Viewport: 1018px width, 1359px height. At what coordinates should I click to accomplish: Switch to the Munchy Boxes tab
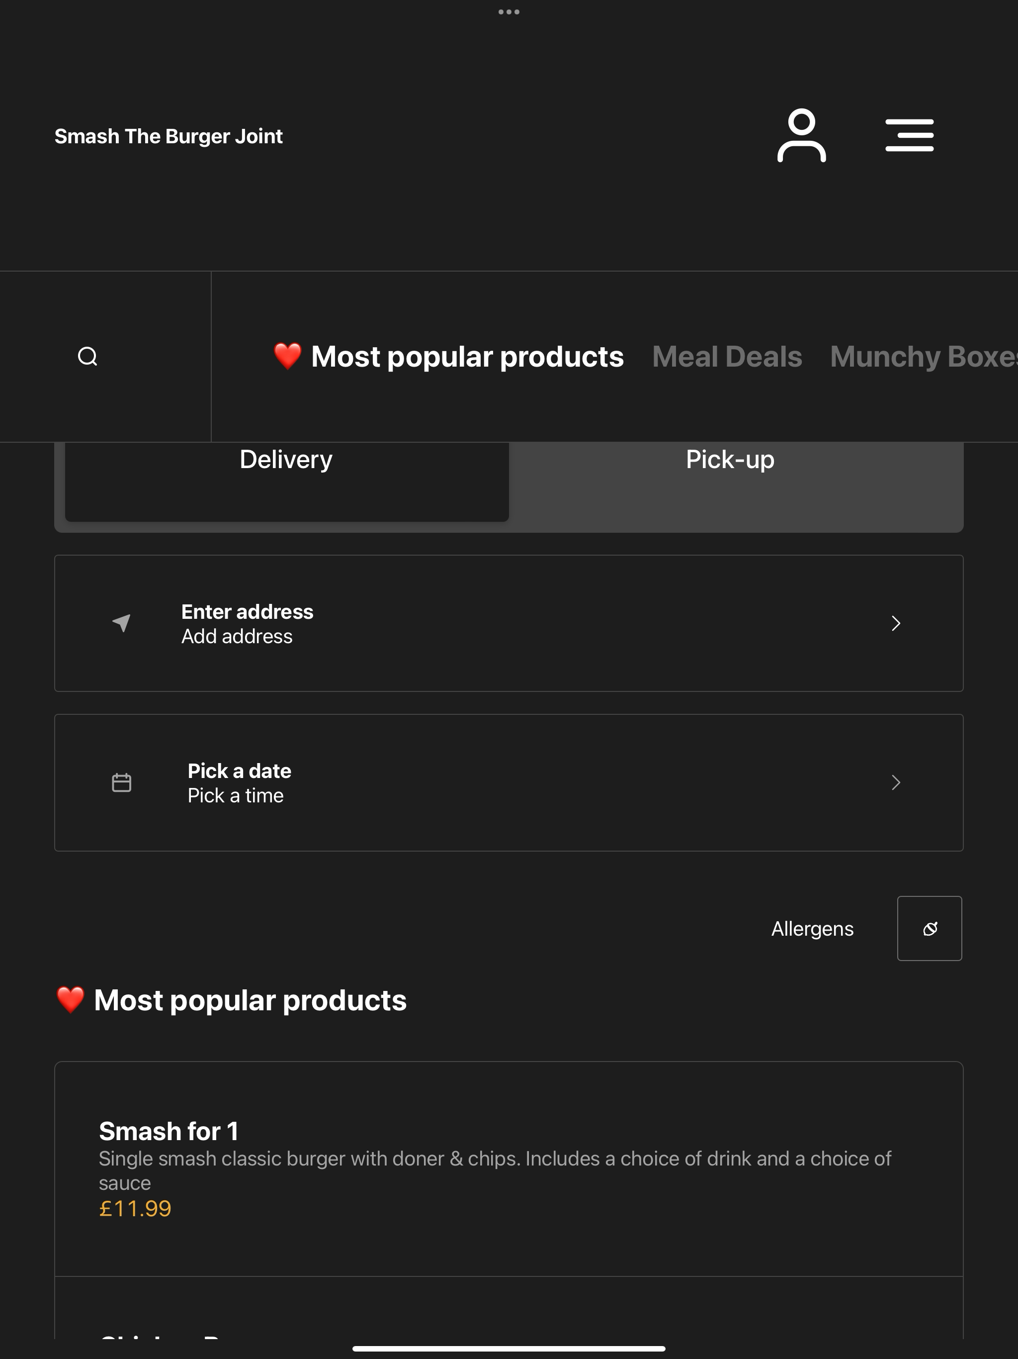(924, 356)
